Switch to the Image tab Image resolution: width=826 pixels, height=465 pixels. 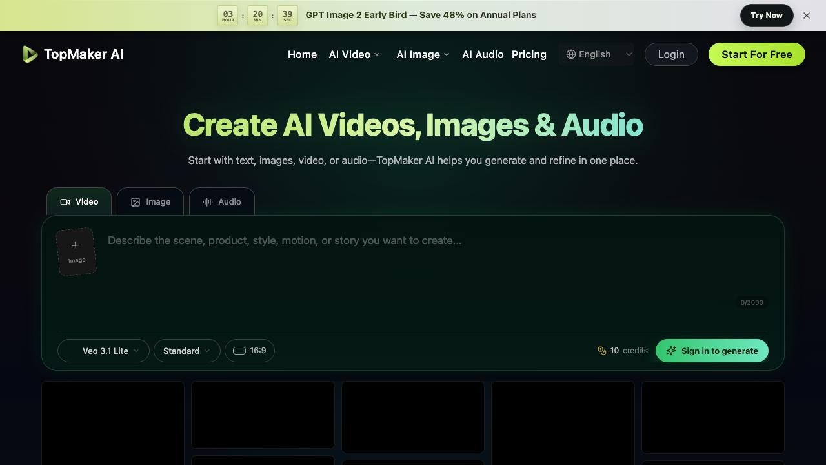pos(150,201)
